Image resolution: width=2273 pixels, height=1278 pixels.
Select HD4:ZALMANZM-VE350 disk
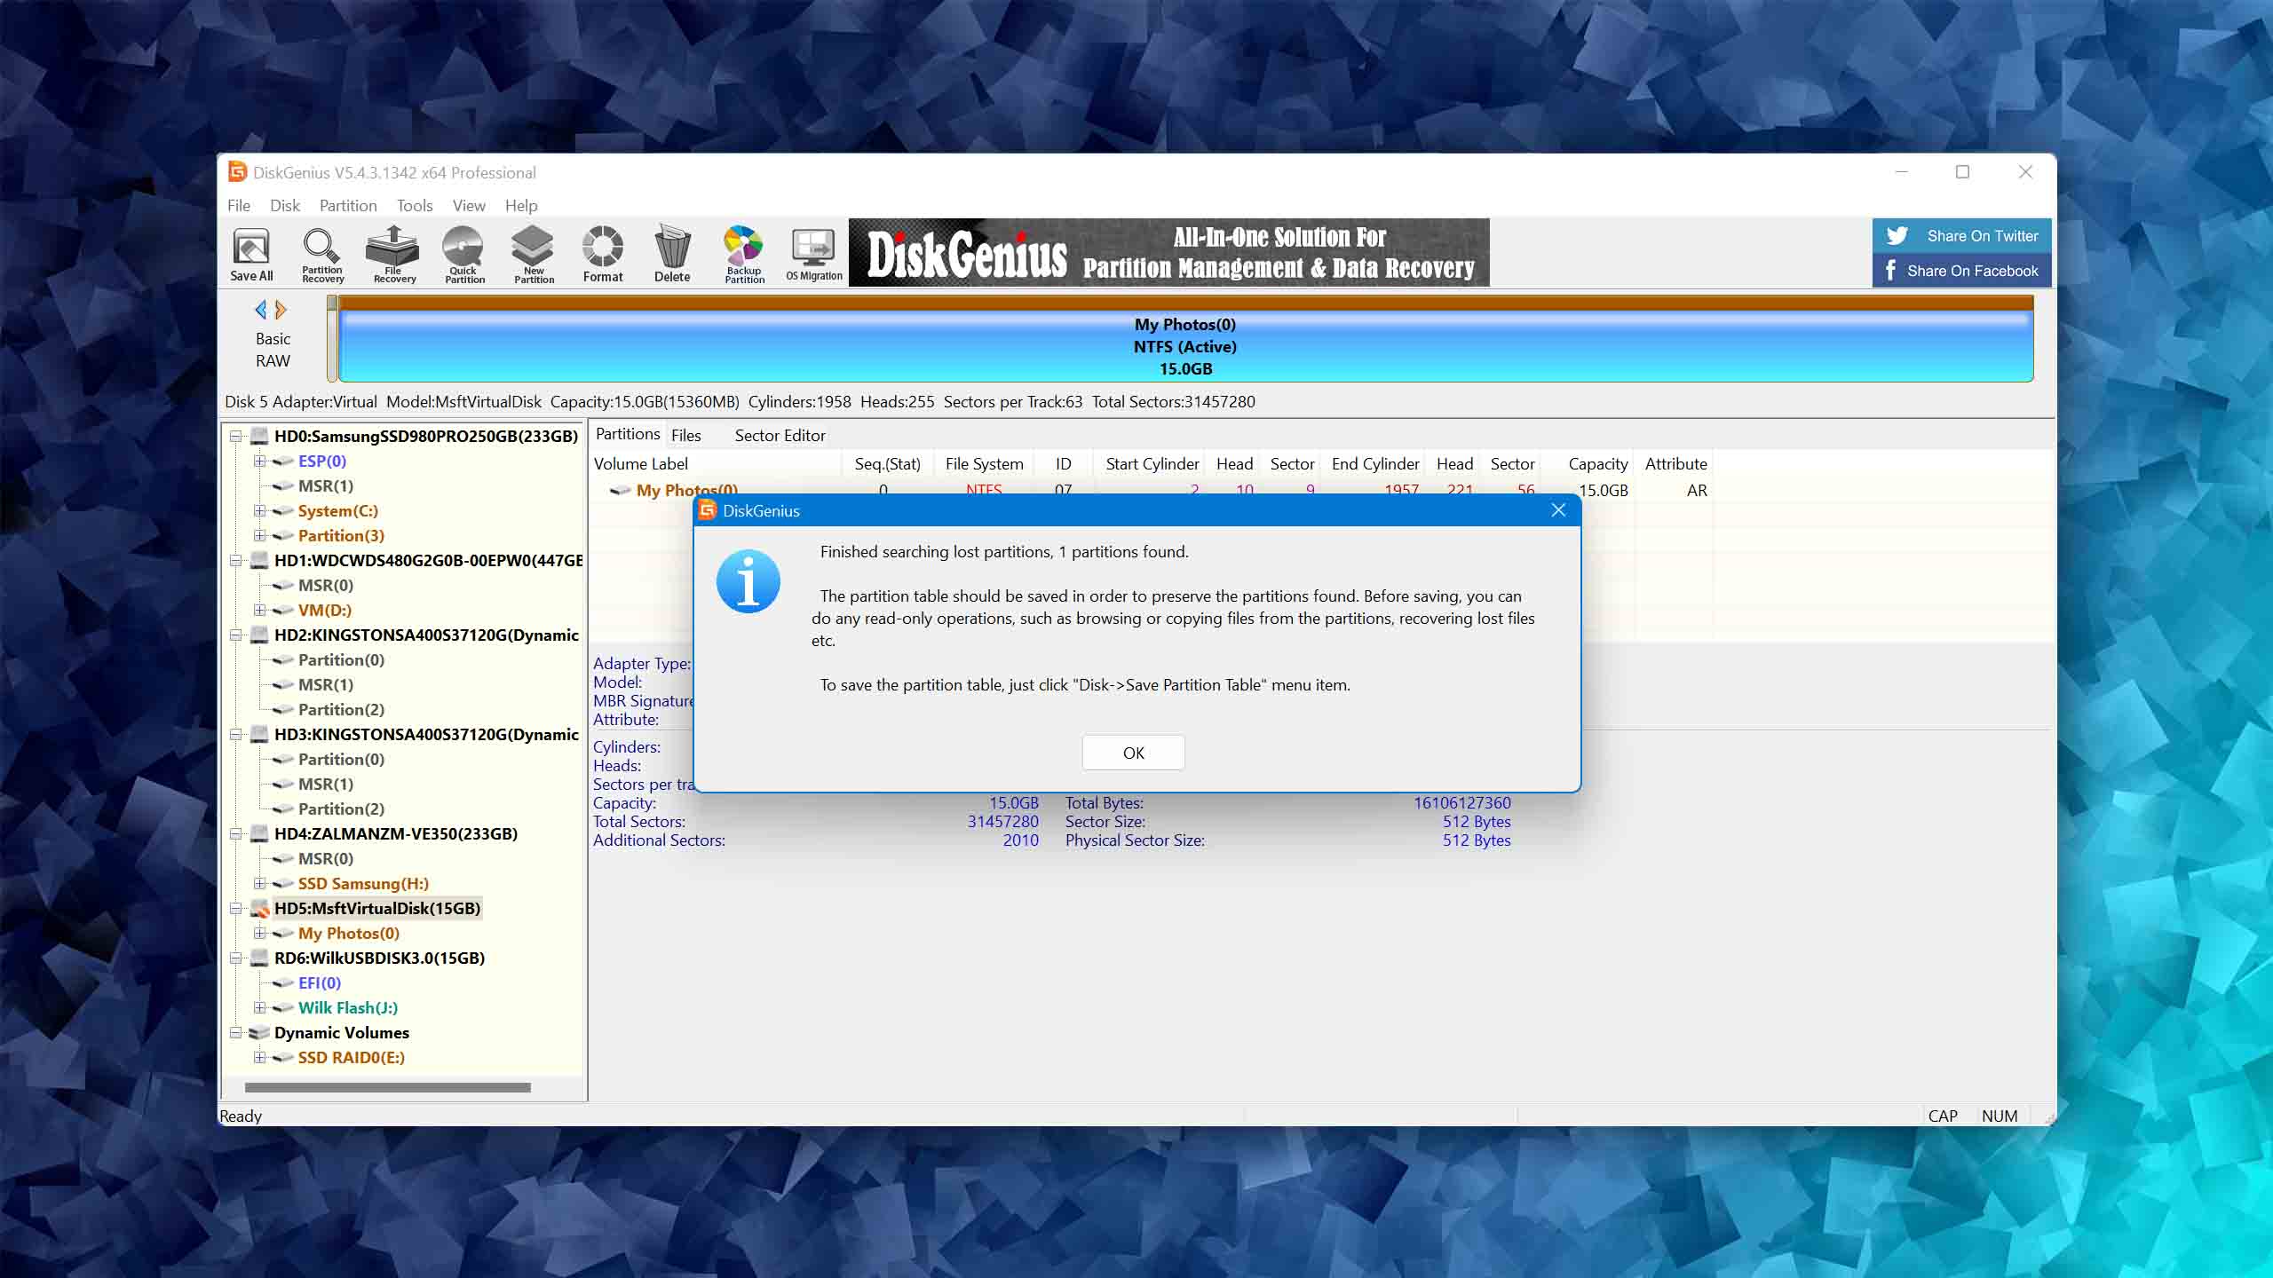tap(396, 833)
